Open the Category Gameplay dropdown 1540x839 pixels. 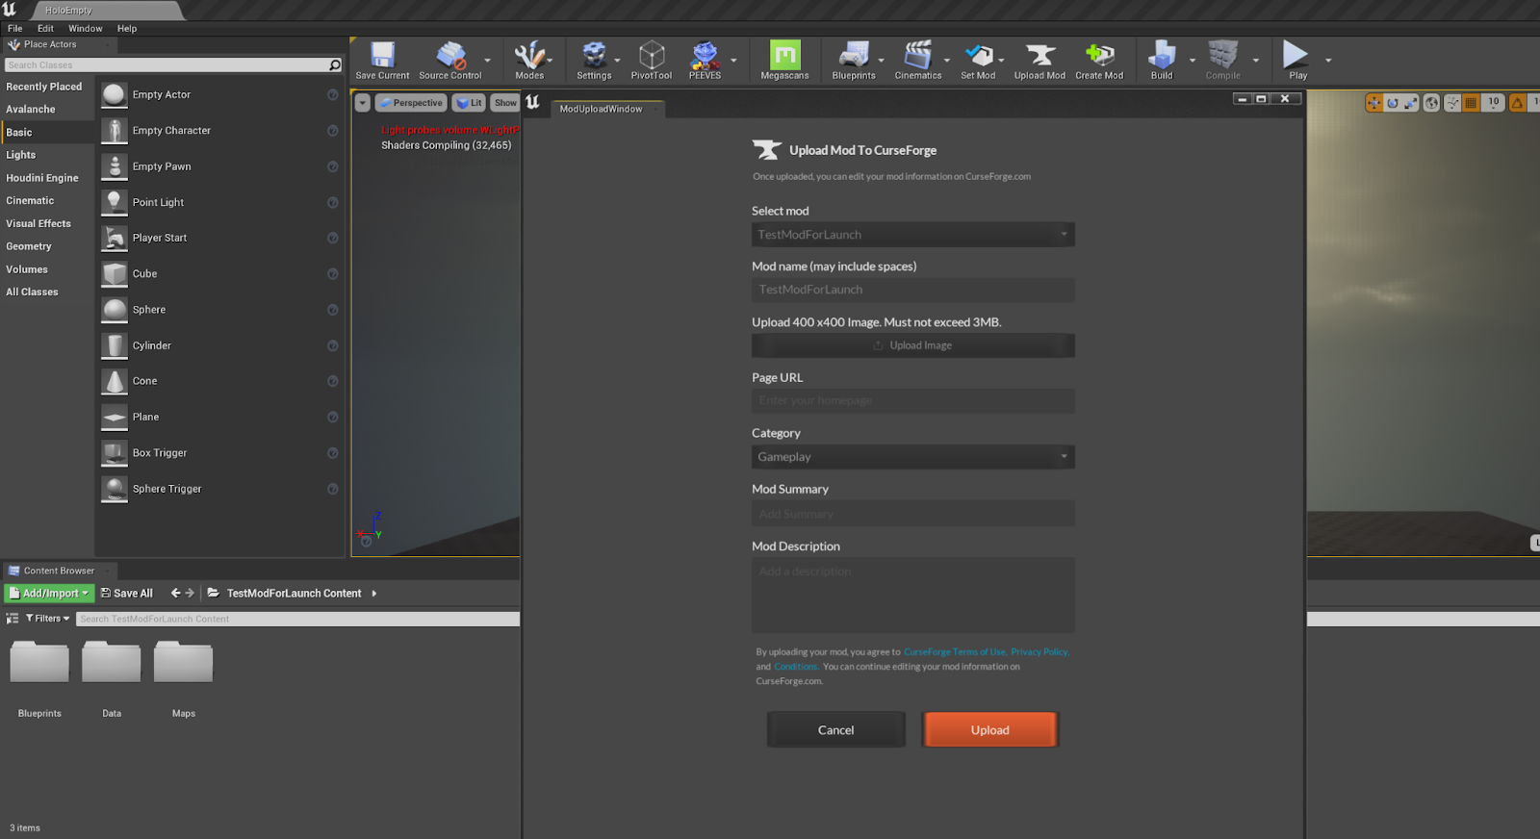pos(912,457)
